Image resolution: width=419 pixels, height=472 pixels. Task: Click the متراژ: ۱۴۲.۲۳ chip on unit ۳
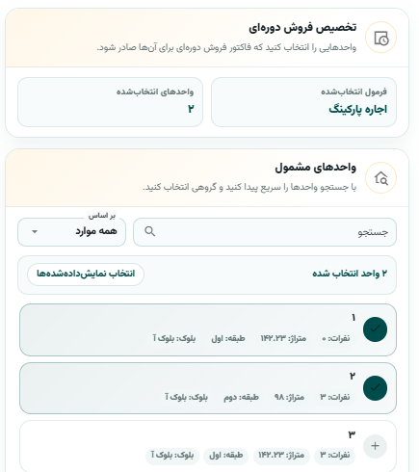coord(281,456)
